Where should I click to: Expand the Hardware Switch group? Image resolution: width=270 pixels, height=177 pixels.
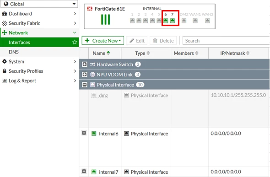coord(85,64)
